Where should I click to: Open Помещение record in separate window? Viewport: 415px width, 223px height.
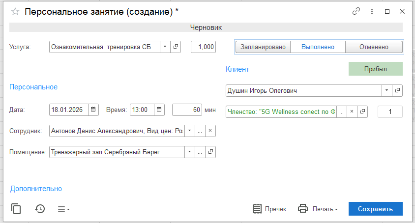pos(210,152)
